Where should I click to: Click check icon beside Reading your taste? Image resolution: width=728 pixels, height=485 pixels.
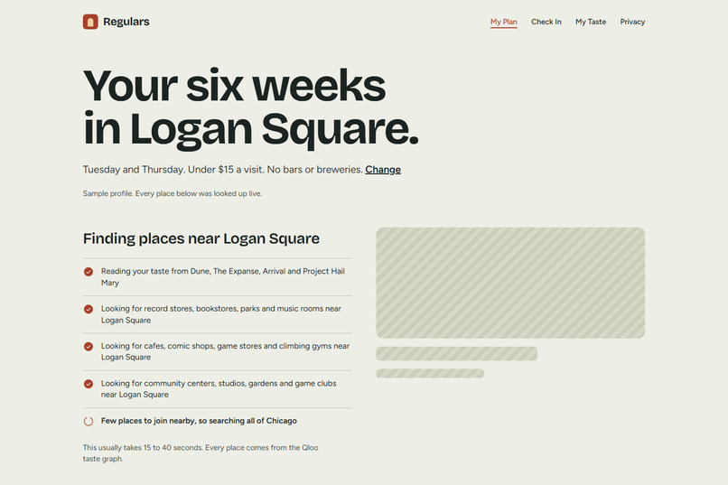(x=89, y=272)
